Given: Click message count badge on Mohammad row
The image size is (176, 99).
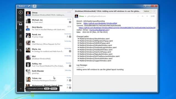Looking at the screenshot, I should click(x=70, y=88).
